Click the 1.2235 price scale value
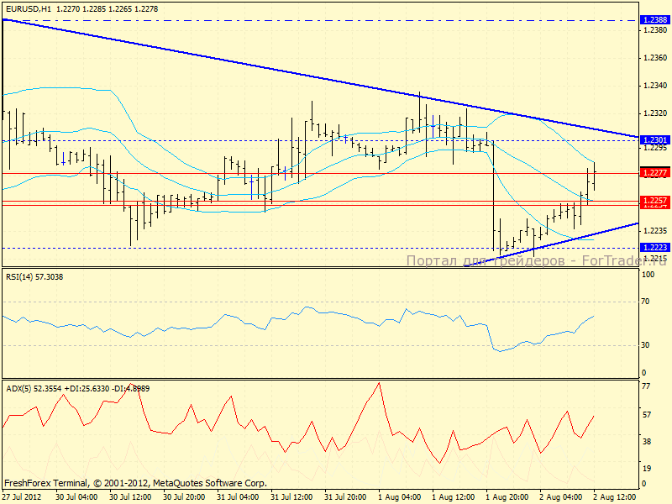Image resolution: width=672 pixels, height=504 pixels. coord(655,231)
